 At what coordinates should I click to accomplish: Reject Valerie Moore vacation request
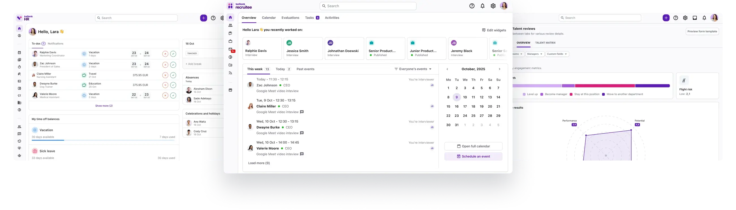165,95
